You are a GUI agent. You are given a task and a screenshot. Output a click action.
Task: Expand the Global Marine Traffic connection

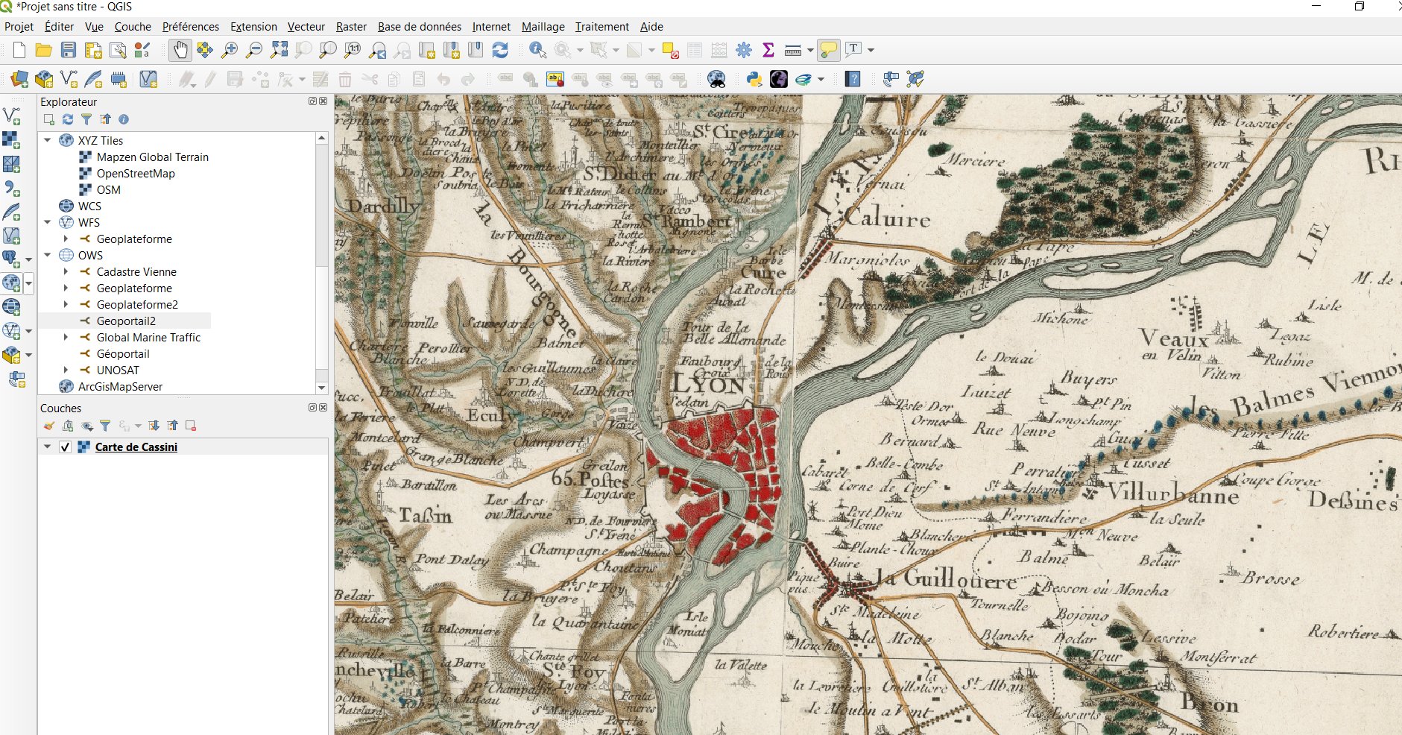tap(66, 337)
